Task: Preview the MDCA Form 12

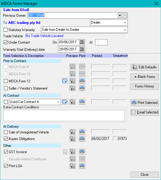Action: (x=72, y=81)
